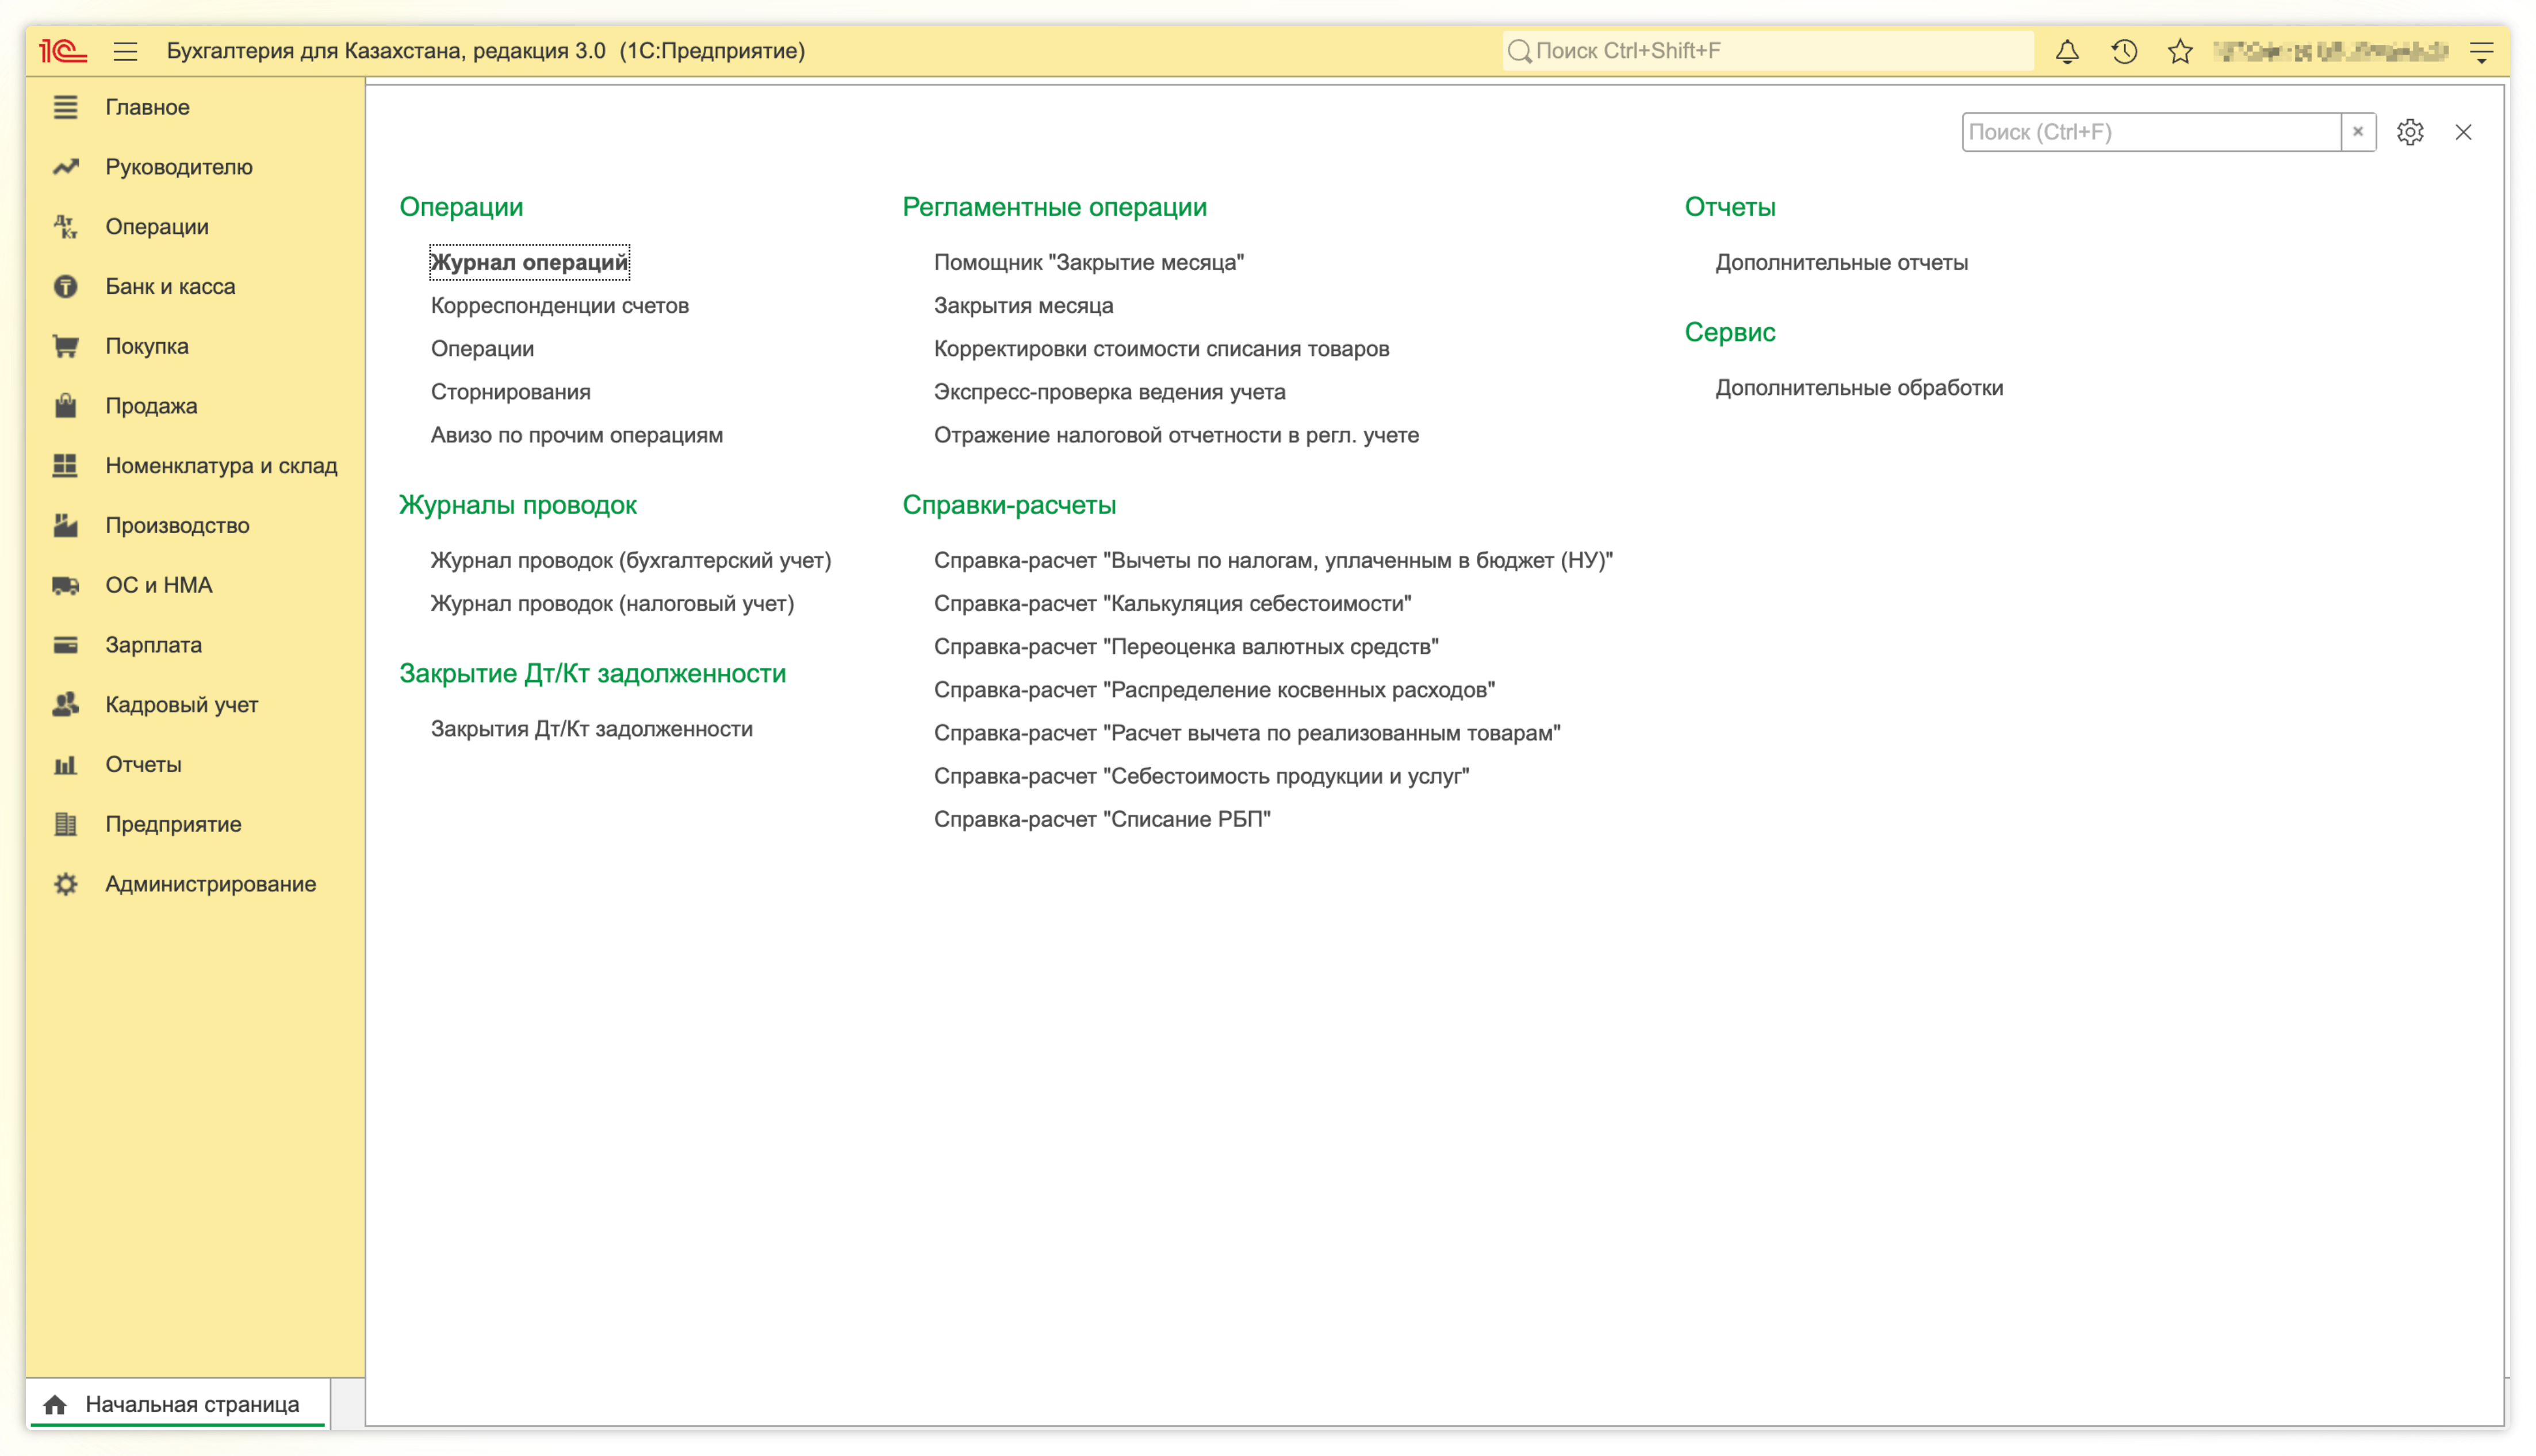Open Журнал проводок (налоговый учет)
This screenshot has width=2536, height=1456.
pyautogui.click(x=612, y=604)
